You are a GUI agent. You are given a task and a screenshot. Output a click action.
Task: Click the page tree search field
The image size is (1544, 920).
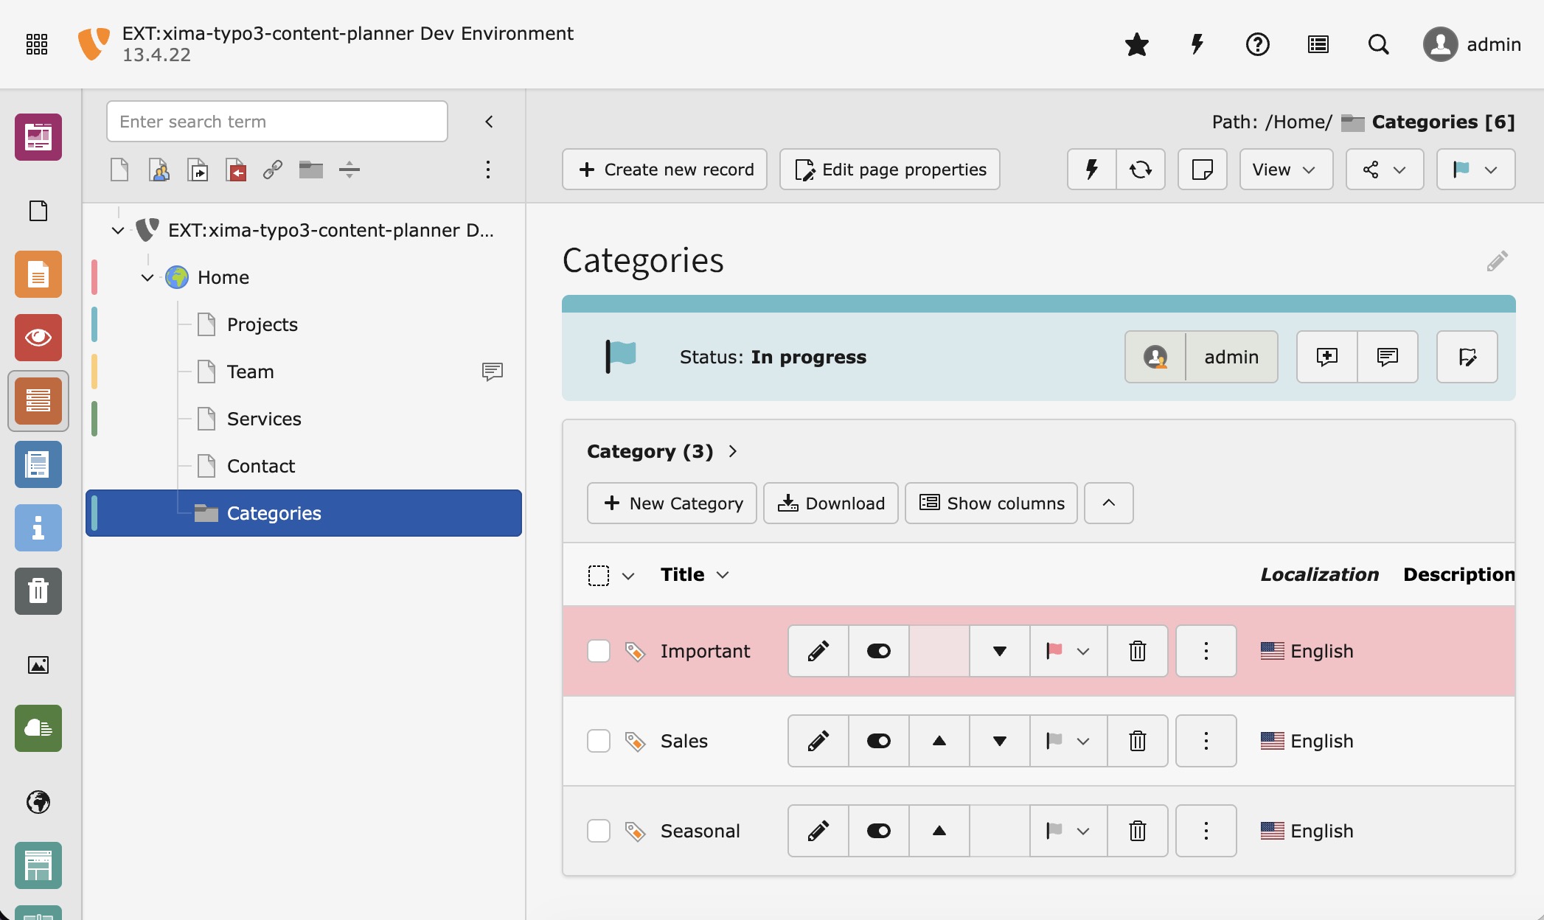(277, 122)
